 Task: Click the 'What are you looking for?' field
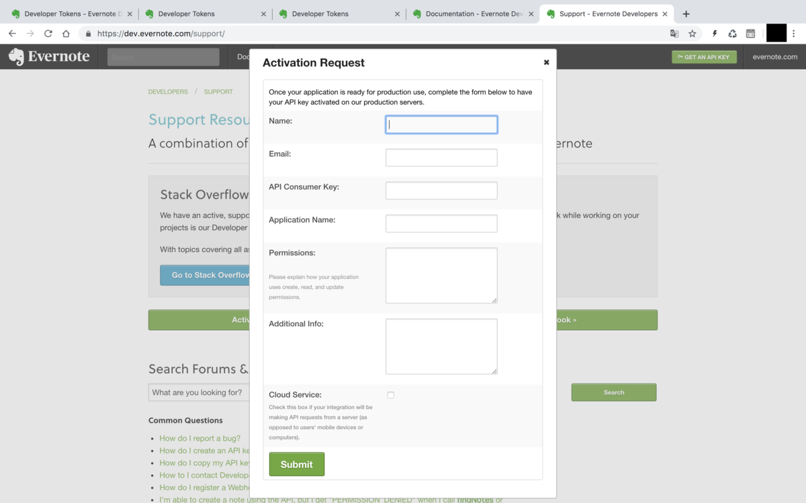(x=199, y=392)
